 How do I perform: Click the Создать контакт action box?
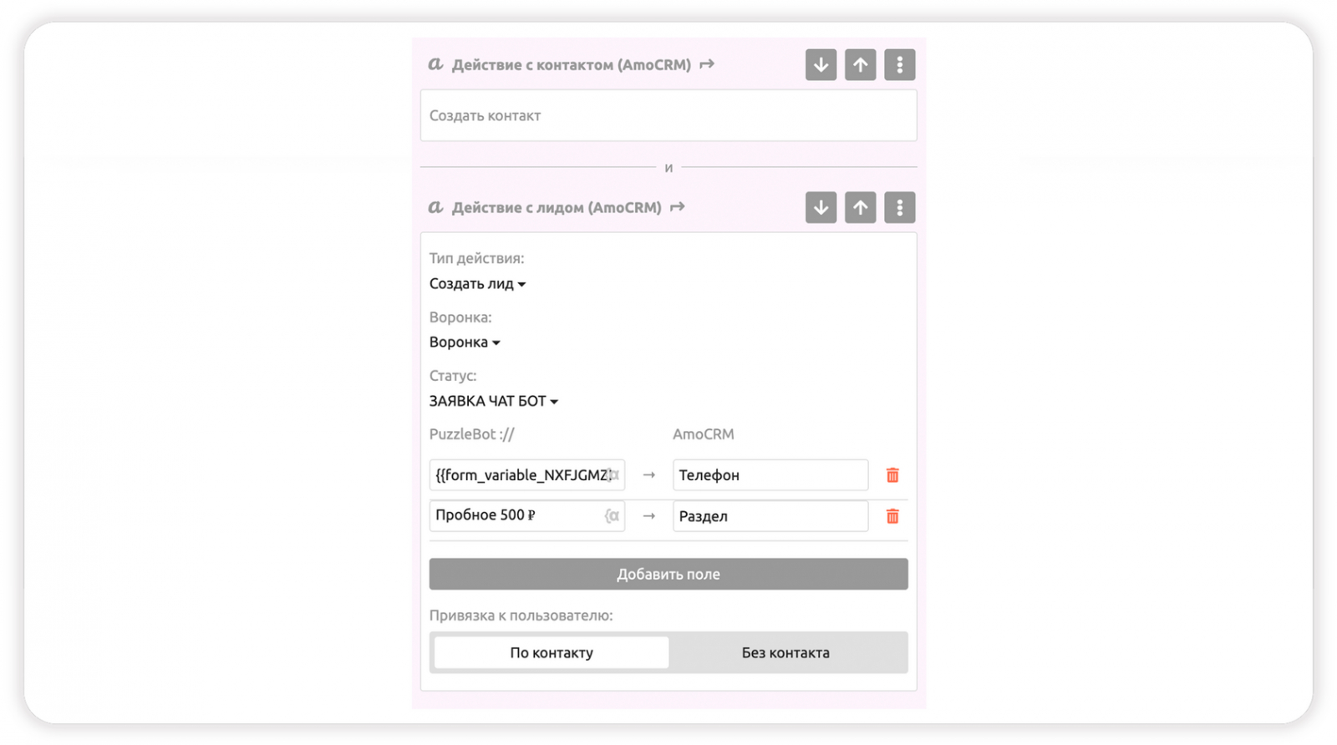[x=668, y=116]
